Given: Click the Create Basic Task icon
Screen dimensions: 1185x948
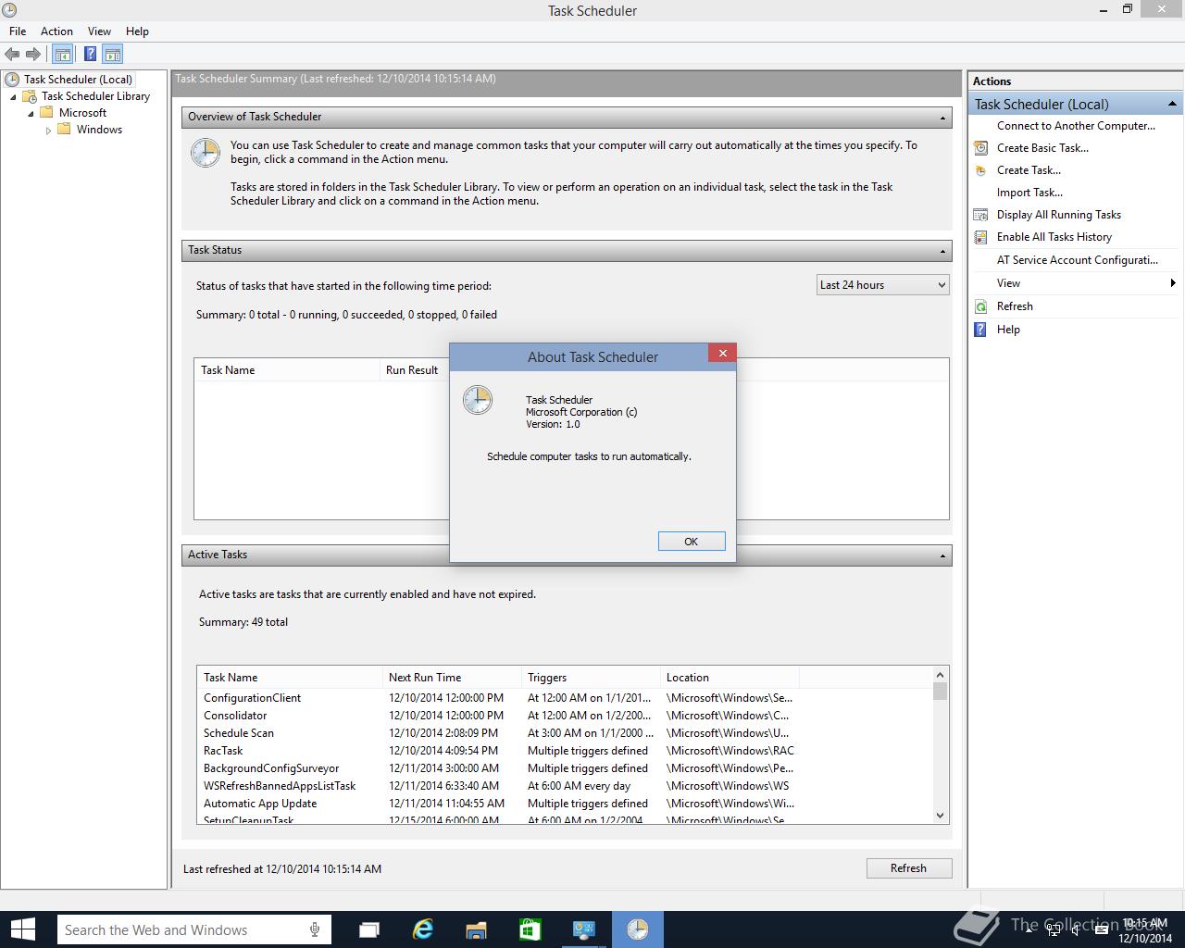Looking at the screenshot, I should 980,148.
